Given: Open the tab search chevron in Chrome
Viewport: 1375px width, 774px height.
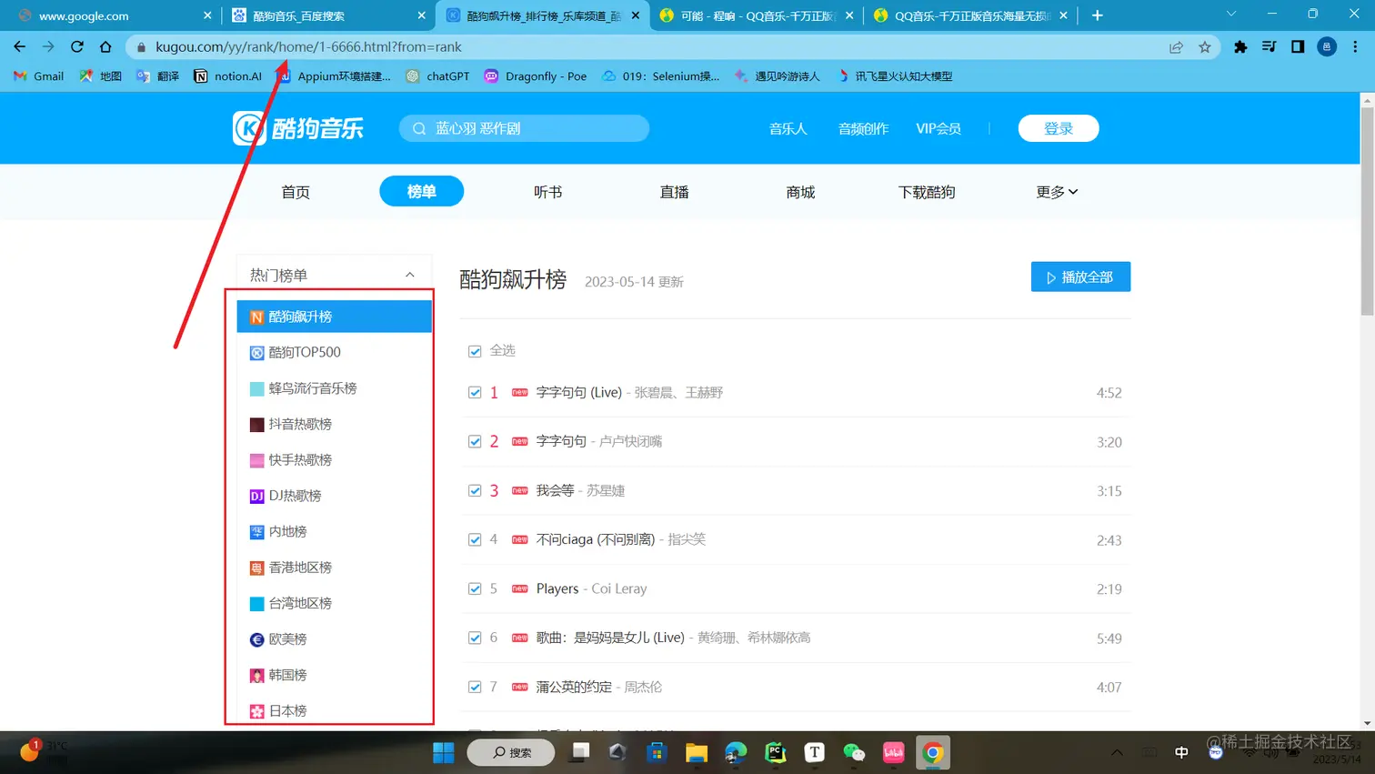Looking at the screenshot, I should coord(1231,15).
